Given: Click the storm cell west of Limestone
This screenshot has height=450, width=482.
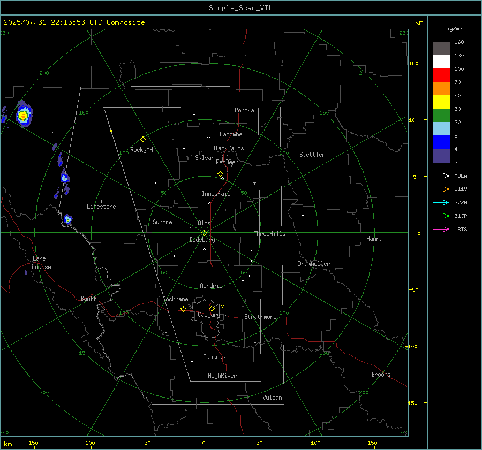Looking at the screenshot, I should (68, 219).
